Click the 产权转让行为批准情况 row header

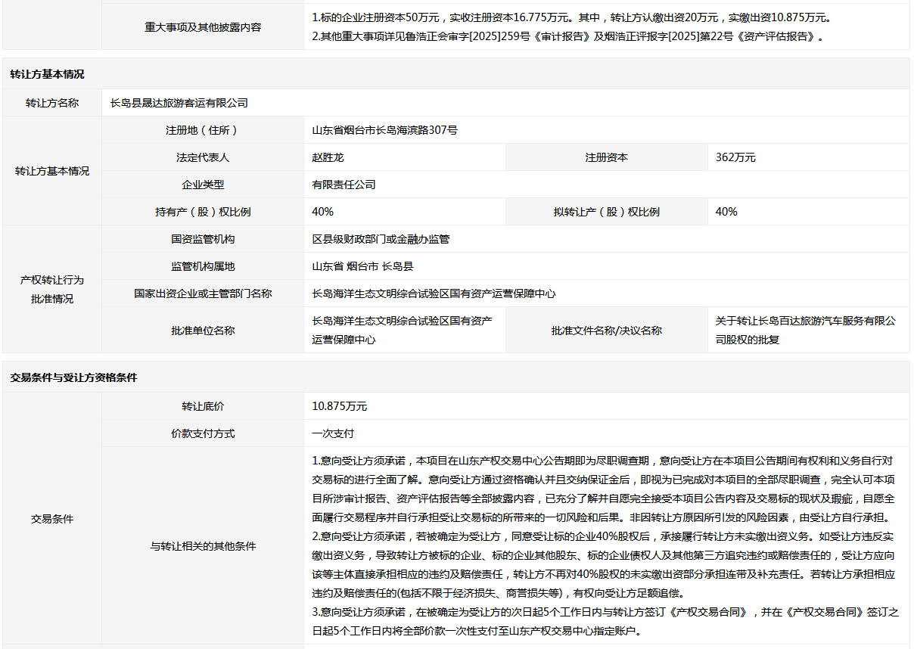point(52,289)
